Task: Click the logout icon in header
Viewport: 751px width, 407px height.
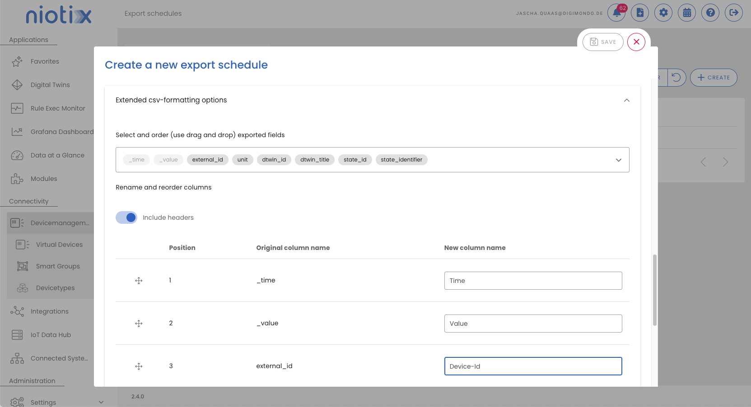Action: [734, 13]
